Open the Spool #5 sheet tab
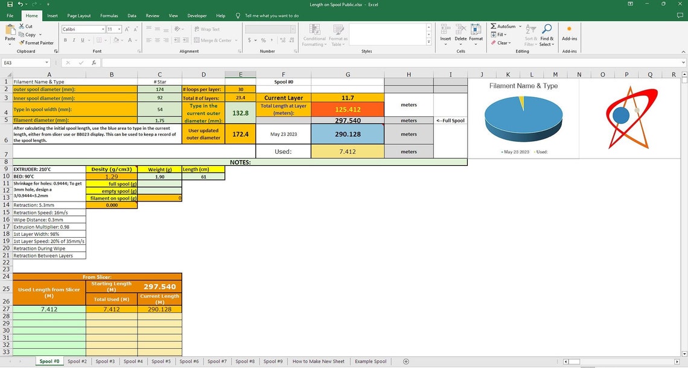 [x=161, y=361]
